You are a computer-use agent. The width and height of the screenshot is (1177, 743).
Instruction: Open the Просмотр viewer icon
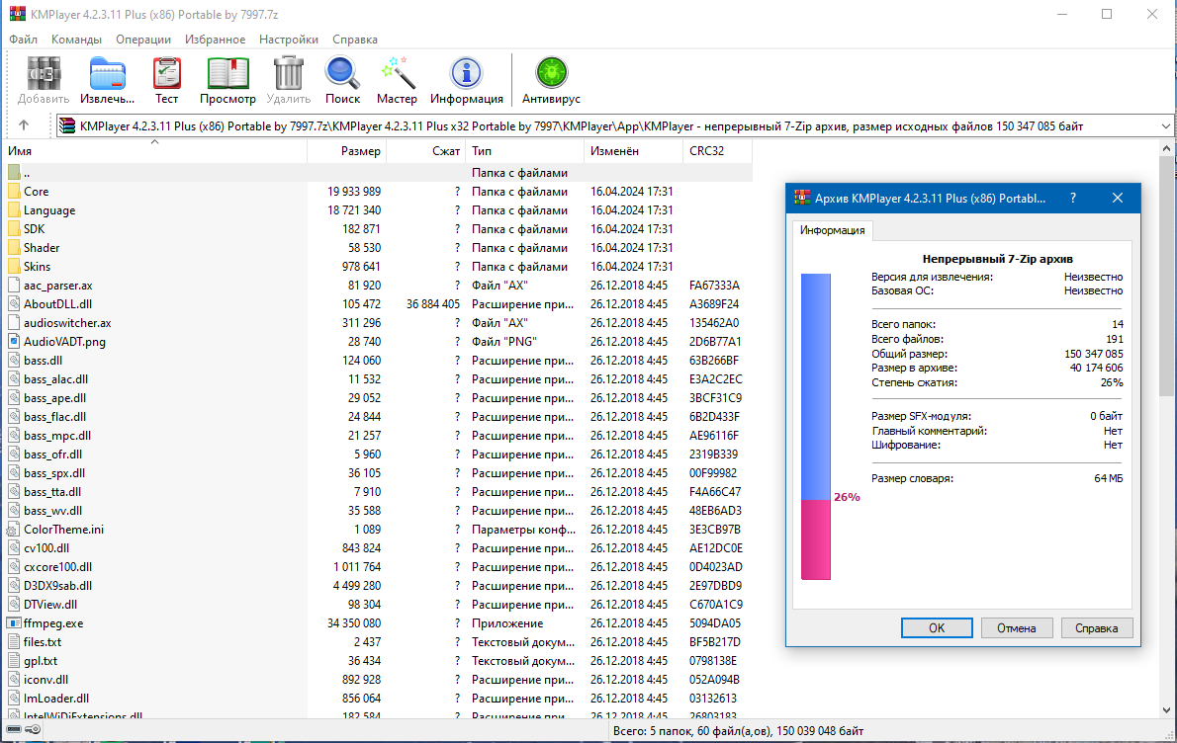point(227,74)
